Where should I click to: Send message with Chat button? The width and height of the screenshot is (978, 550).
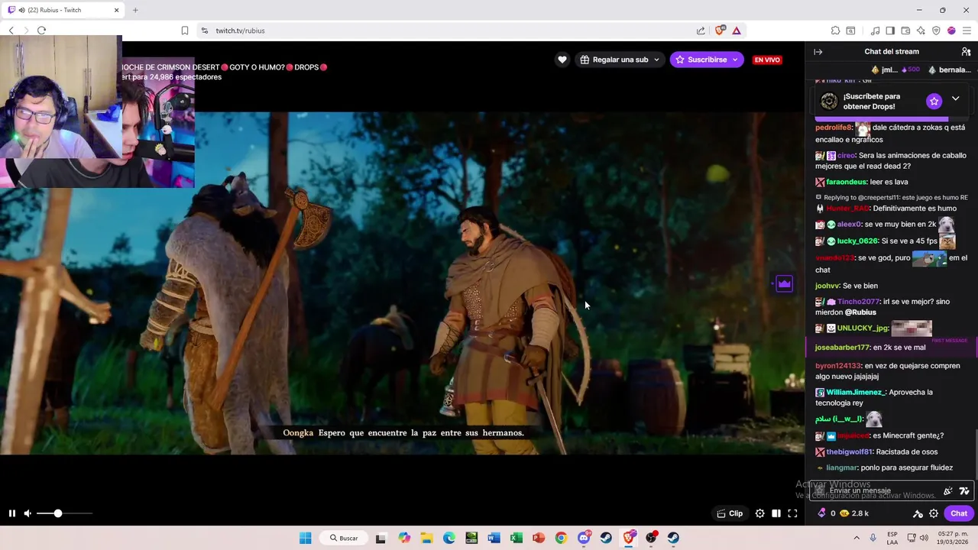[959, 513]
